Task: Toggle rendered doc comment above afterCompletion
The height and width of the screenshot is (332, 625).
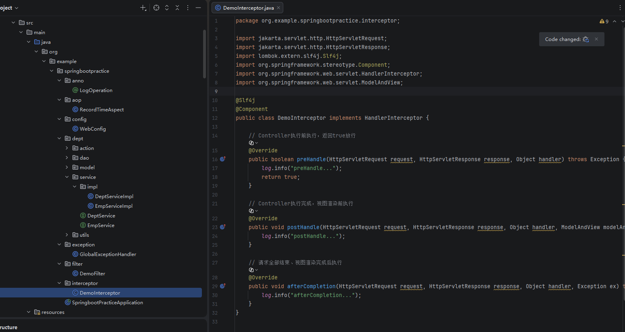Action: [253, 270]
